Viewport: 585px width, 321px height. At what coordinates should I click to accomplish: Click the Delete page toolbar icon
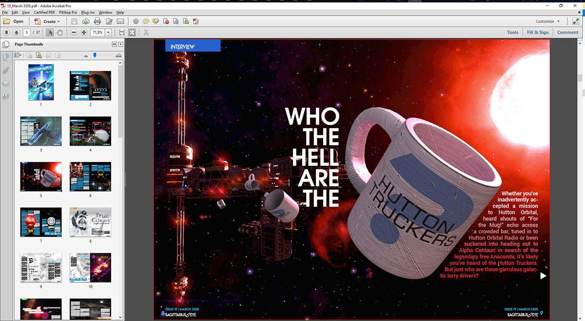166,21
